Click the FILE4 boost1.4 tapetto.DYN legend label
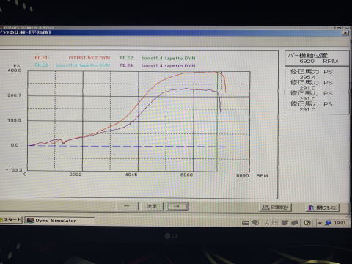This screenshot has width=352, height=264. click(x=157, y=65)
